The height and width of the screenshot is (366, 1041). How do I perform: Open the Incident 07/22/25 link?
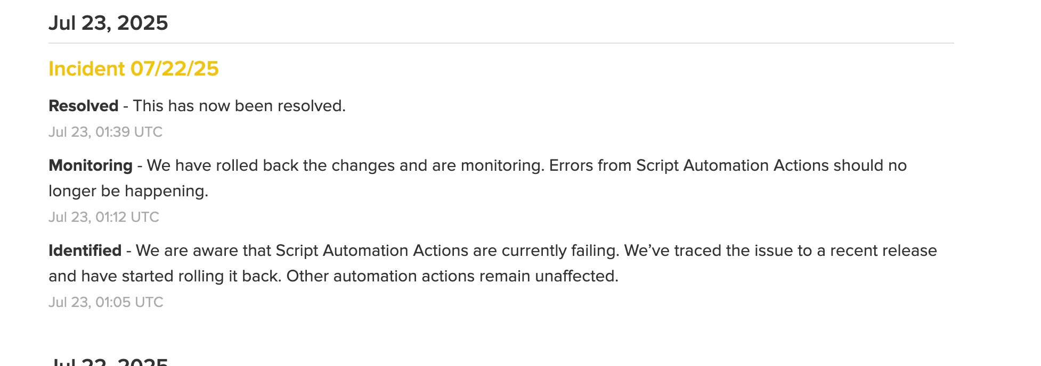pos(134,69)
